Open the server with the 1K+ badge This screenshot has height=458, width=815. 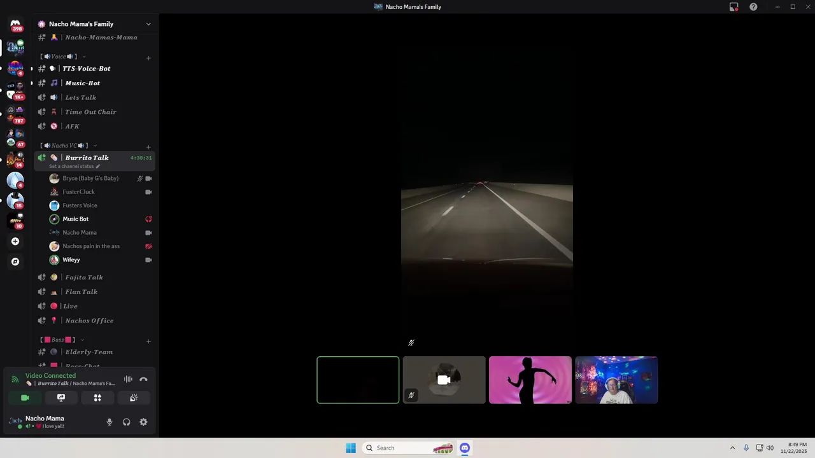pyautogui.click(x=15, y=91)
